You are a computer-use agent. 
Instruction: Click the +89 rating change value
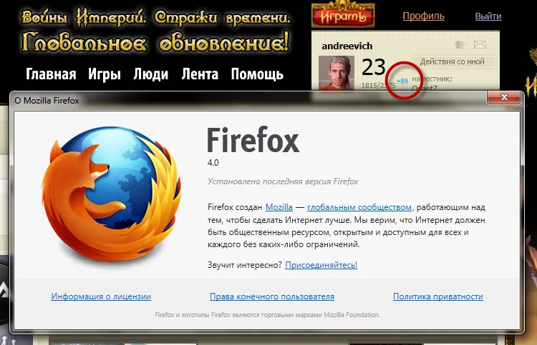[402, 81]
